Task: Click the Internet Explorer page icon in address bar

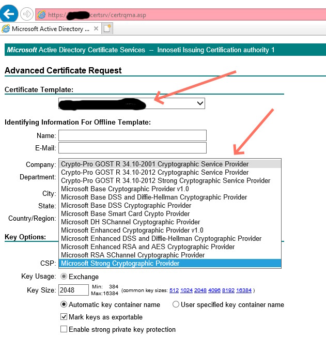Action: click(41, 15)
